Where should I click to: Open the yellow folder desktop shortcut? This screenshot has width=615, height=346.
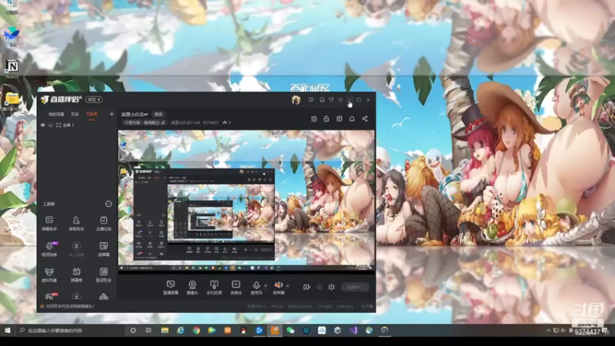[12, 101]
